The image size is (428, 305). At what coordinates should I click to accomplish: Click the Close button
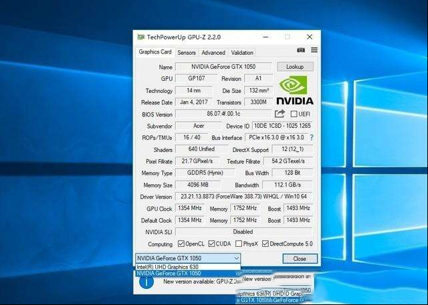click(x=300, y=259)
